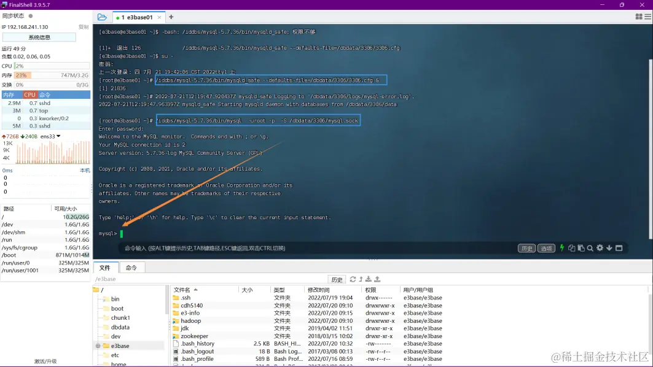Click the terminal vertical scrollbar
This screenshot has height=367, width=653.
coord(651,150)
